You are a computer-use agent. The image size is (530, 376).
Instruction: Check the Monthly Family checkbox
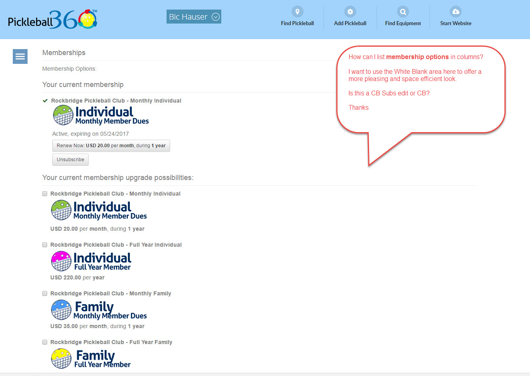(45, 293)
